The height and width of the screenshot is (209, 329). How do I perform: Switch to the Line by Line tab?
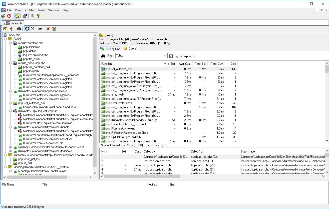tap(110, 49)
